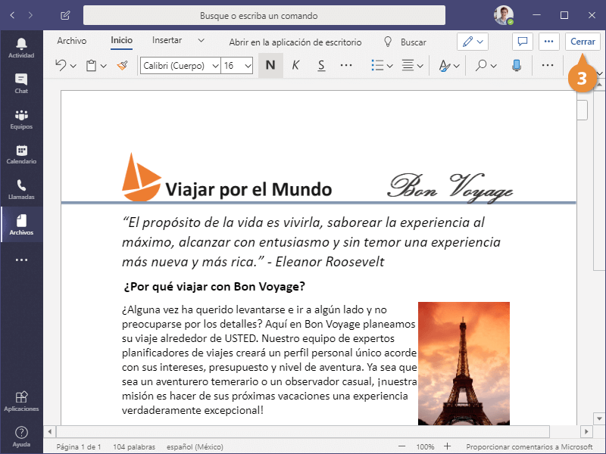Viewport: 606px width, 454px height.
Task: Expand the alignment options chevron
Action: (419, 66)
